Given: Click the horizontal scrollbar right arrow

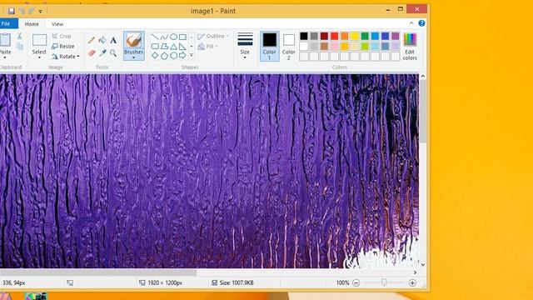Looking at the screenshot, I should [415, 272].
